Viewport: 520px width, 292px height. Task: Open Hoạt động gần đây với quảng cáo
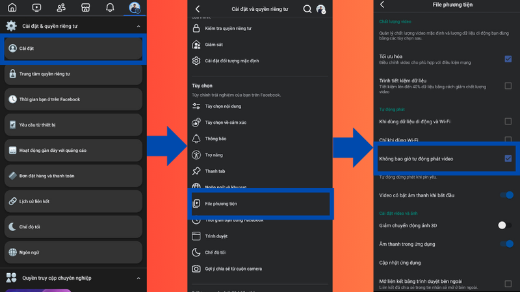[x=73, y=151]
